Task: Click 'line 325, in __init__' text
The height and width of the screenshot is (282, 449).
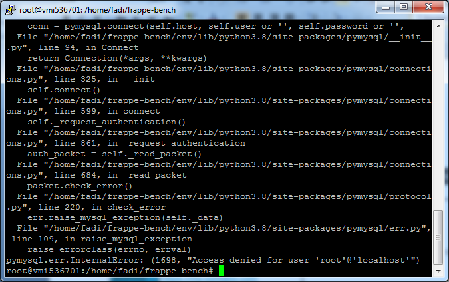Action: tap(110, 79)
